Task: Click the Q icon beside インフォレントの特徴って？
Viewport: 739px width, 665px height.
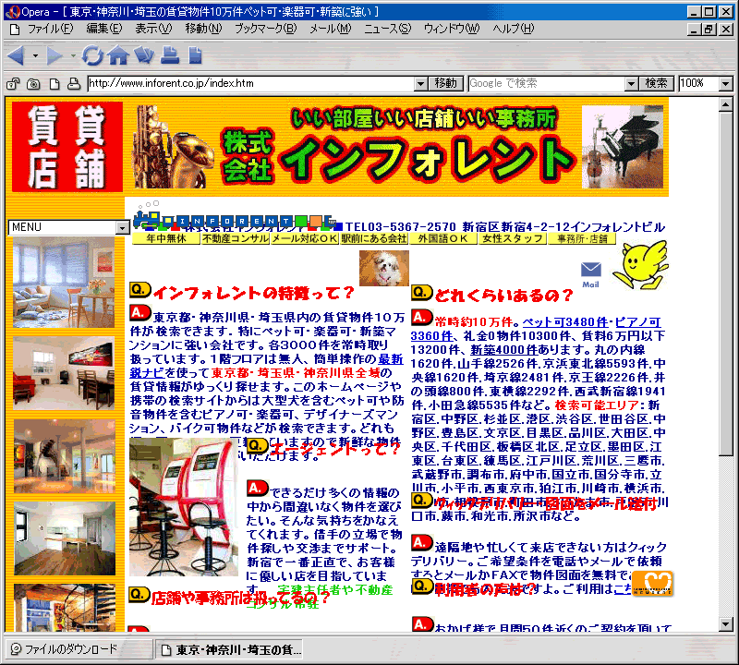Action: tap(140, 290)
